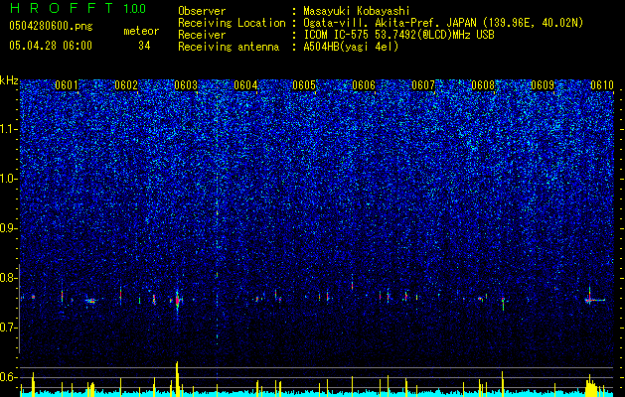
Task: Select the filename 0504280600.png
Action: [x=51, y=26]
